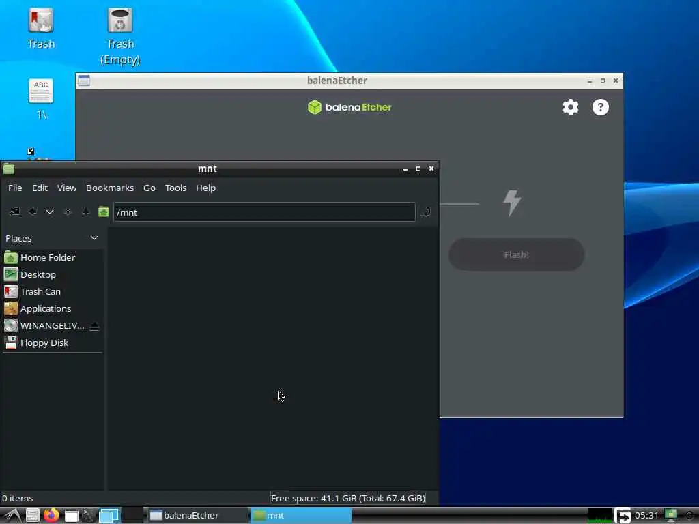The width and height of the screenshot is (699, 524).
Task: Click the balenaEtcher logo
Action: [349, 107]
